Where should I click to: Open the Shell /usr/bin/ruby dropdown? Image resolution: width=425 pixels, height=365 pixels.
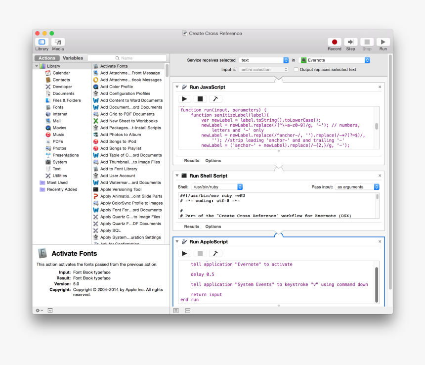217,187
